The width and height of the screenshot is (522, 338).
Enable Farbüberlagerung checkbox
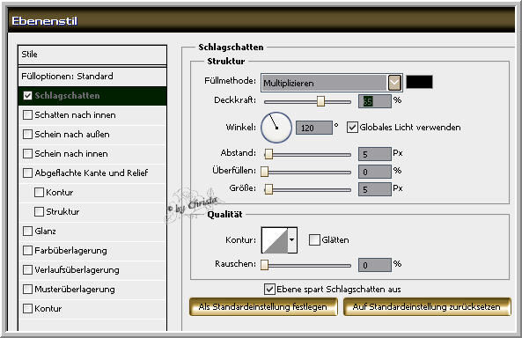(27, 251)
